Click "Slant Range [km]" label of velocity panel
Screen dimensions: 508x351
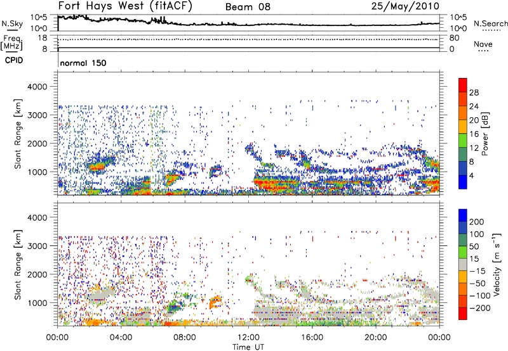18,265
